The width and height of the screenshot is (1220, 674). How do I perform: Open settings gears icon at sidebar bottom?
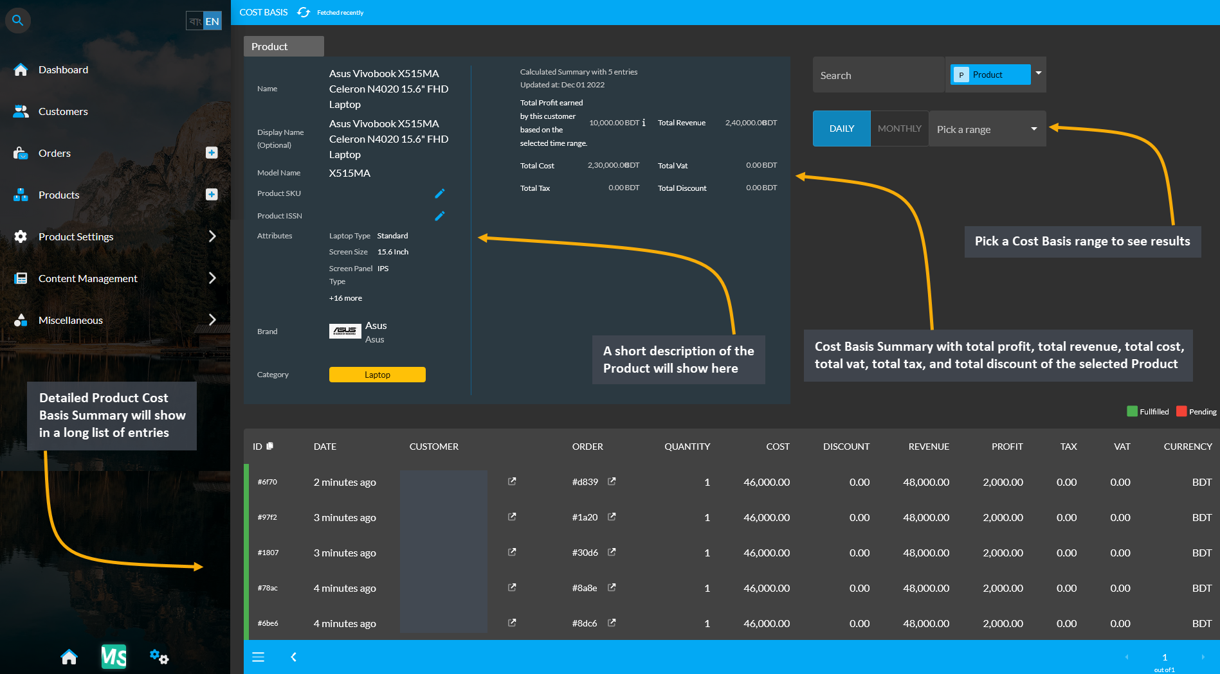pyautogui.click(x=159, y=657)
